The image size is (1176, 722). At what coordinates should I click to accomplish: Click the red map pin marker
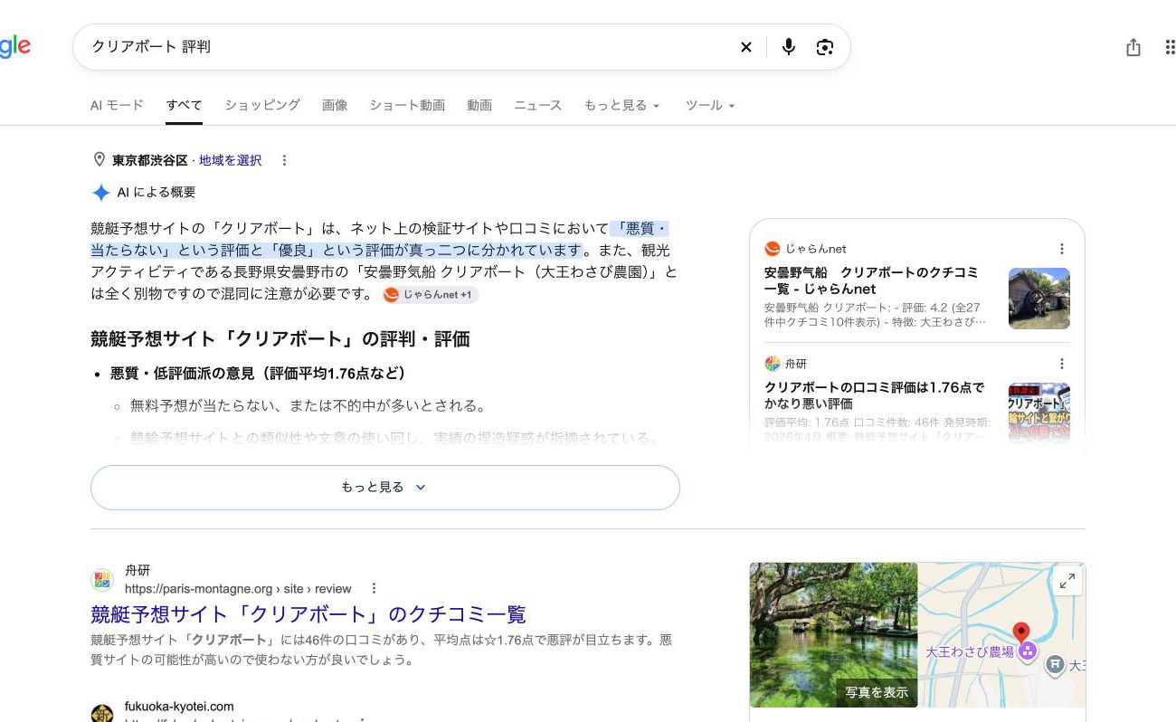pyautogui.click(x=1021, y=632)
